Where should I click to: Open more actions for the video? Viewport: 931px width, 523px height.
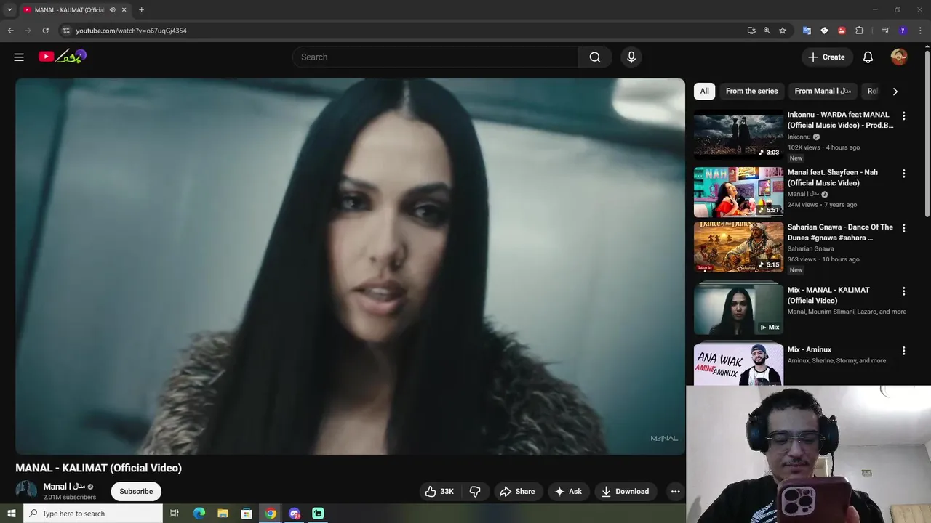tap(675, 492)
